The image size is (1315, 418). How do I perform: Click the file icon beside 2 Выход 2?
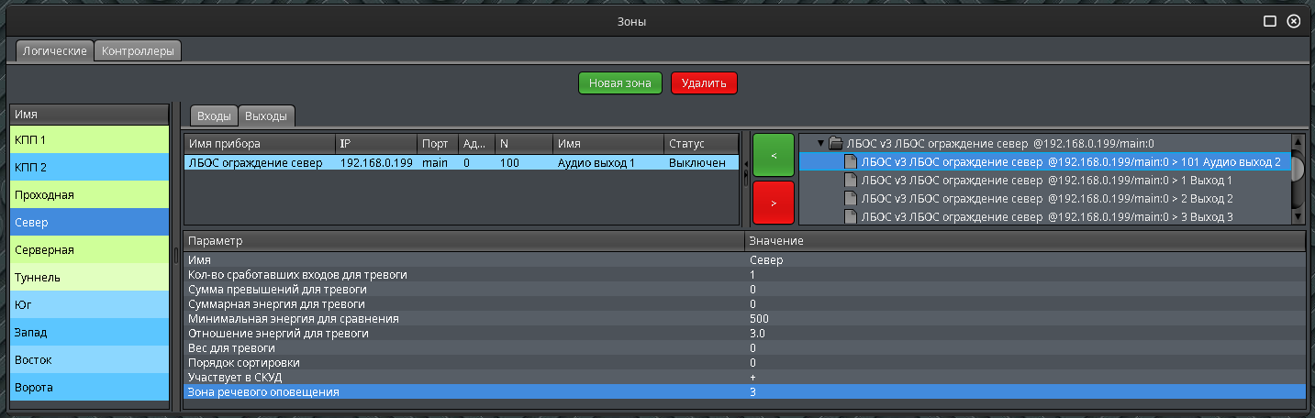(851, 198)
